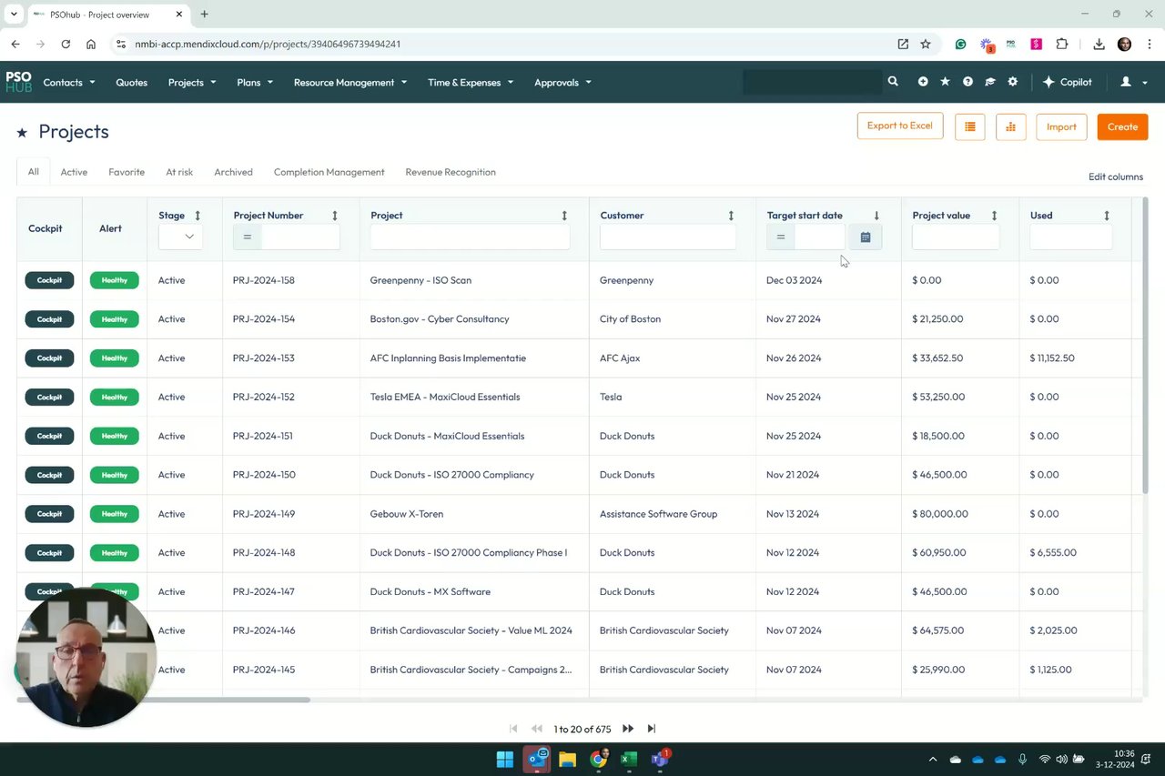Switch to the At risk tab
1165x776 pixels.
tap(179, 172)
